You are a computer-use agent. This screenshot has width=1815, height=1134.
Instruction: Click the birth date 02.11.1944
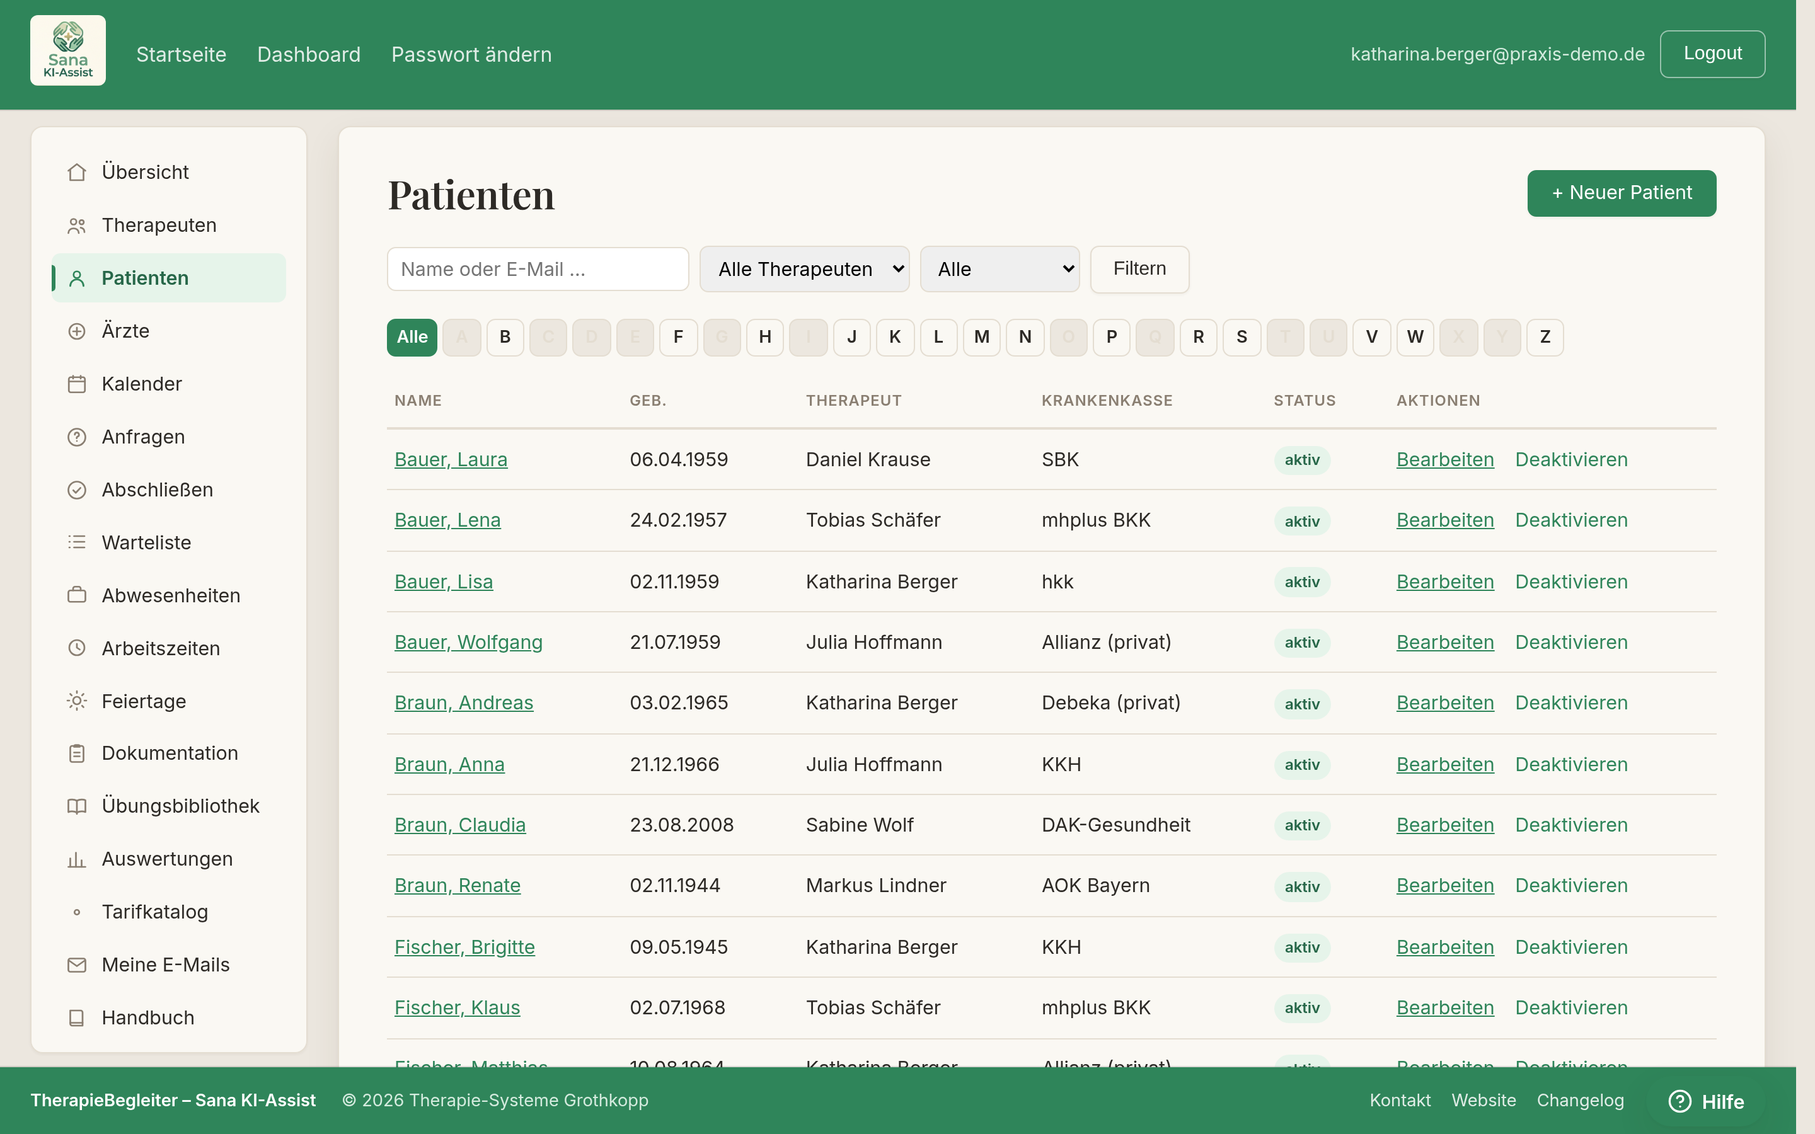pos(674,886)
